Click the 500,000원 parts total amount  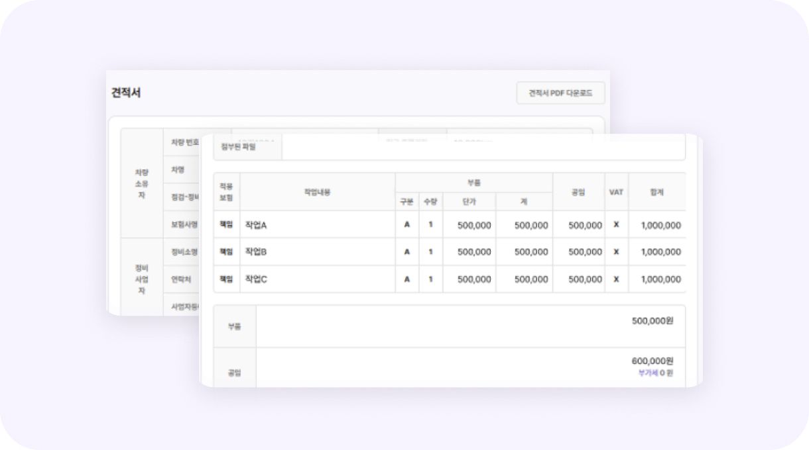[652, 321]
